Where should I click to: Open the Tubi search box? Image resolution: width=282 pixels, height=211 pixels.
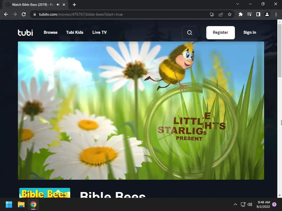coord(189,33)
